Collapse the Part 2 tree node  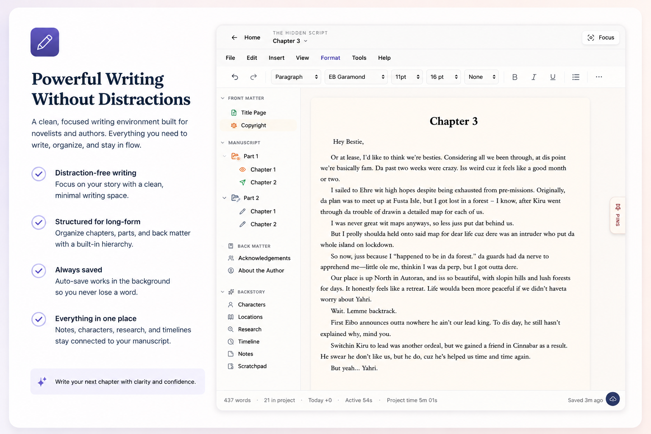tap(224, 198)
